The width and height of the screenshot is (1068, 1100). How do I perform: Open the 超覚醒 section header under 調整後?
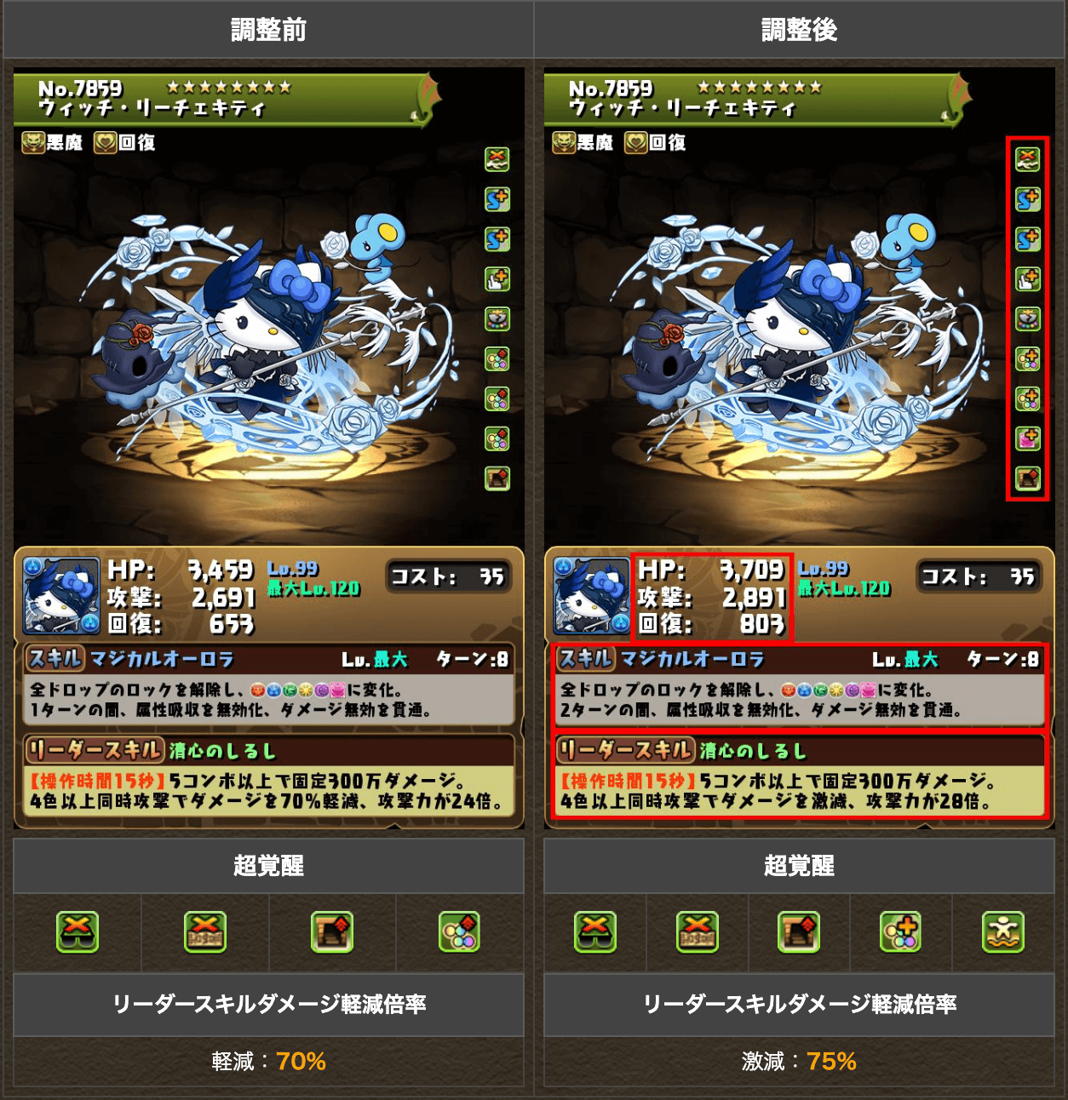coord(799,866)
